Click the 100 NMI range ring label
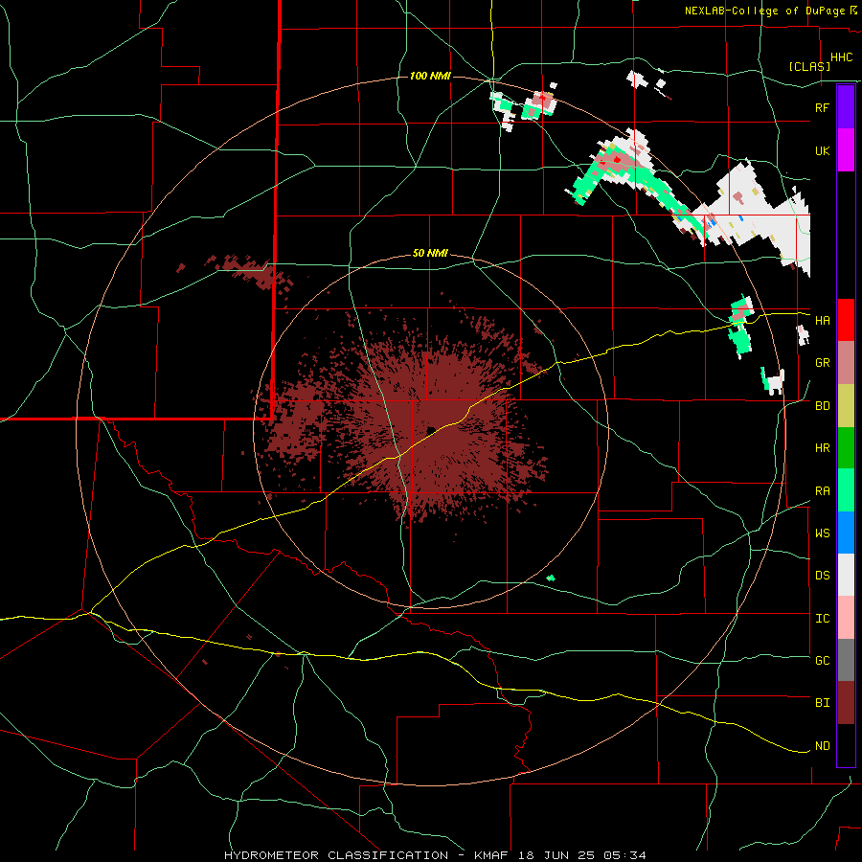The image size is (862, 862). click(430, 76)
